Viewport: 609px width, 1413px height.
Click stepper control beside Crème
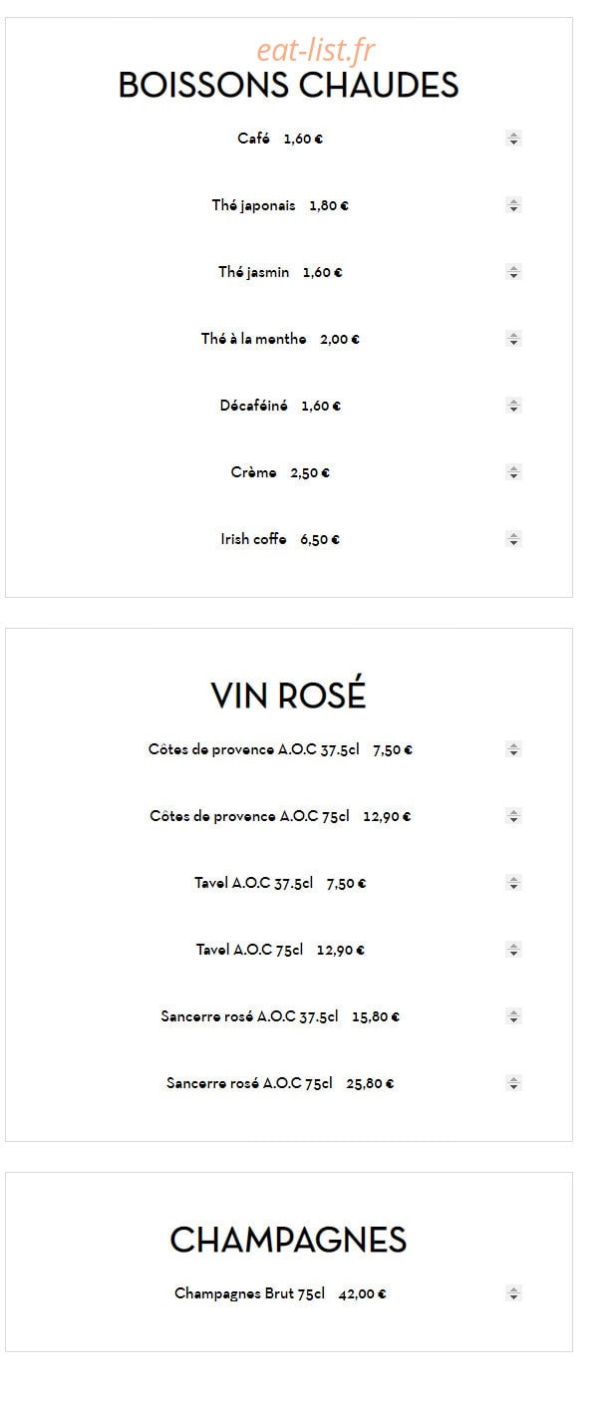click(513, 472)
